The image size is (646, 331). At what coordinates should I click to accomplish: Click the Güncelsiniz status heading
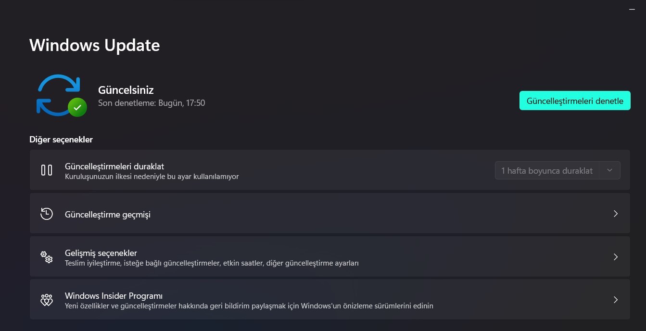click(126, 90)
